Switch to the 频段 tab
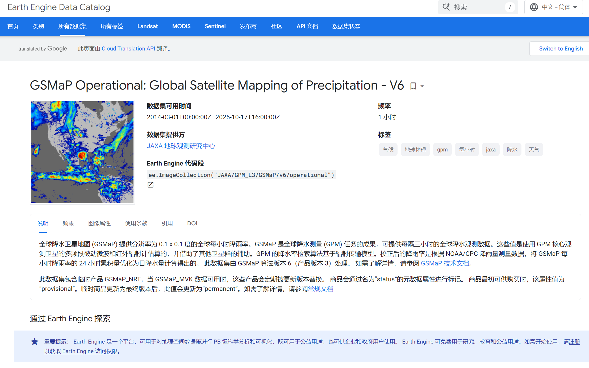The width and height of the screenshot is (589, 368). pyautogui.click(x=68, y=223)
